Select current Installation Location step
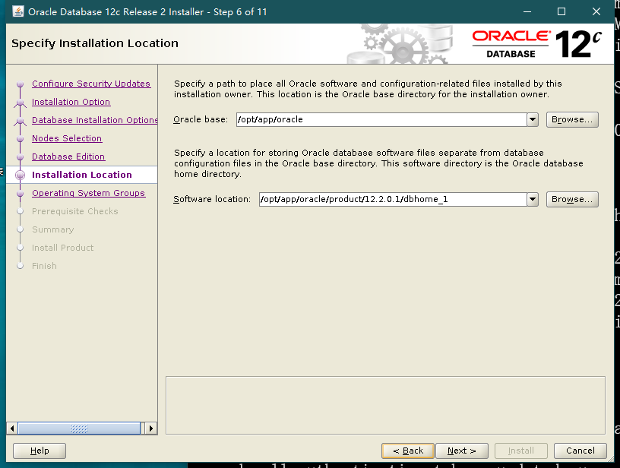The height and width of the screenshot is (468, 620). pos(82,175)
